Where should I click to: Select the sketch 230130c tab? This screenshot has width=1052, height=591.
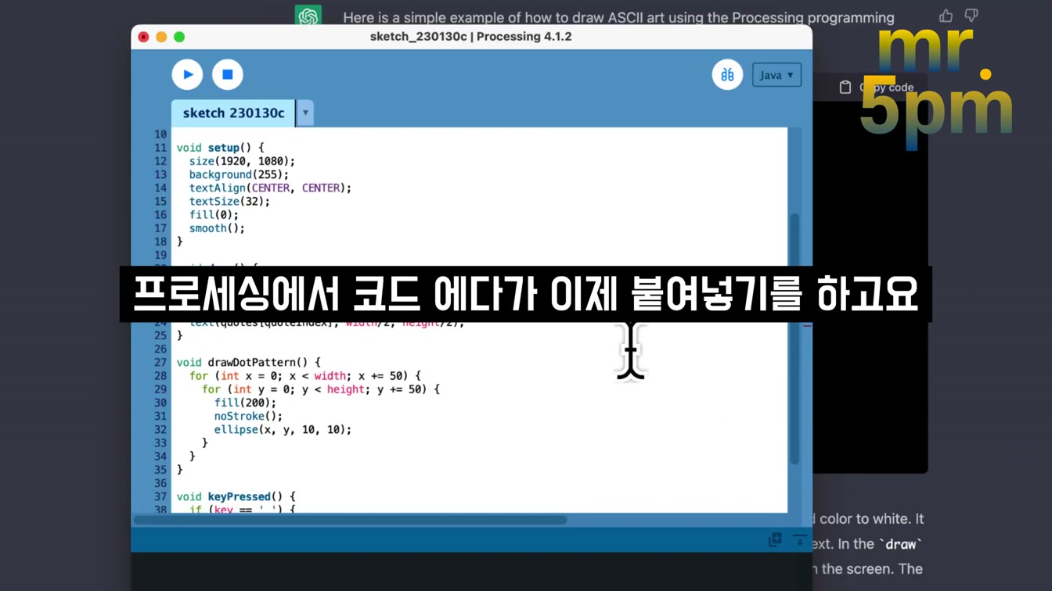click(233, 113)
